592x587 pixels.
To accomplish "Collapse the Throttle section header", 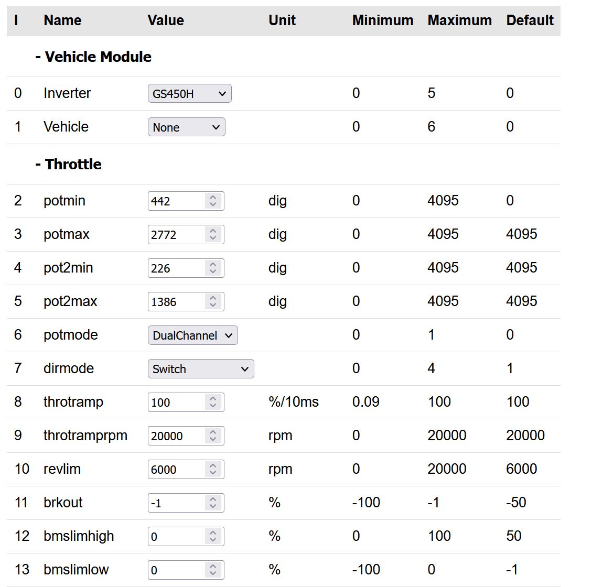I will [x=68, y=164].
